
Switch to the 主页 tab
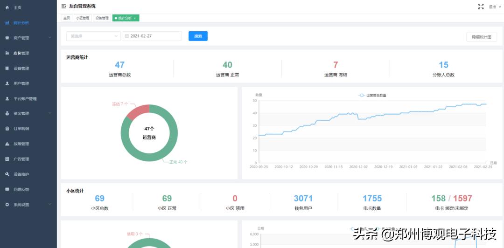67,18
